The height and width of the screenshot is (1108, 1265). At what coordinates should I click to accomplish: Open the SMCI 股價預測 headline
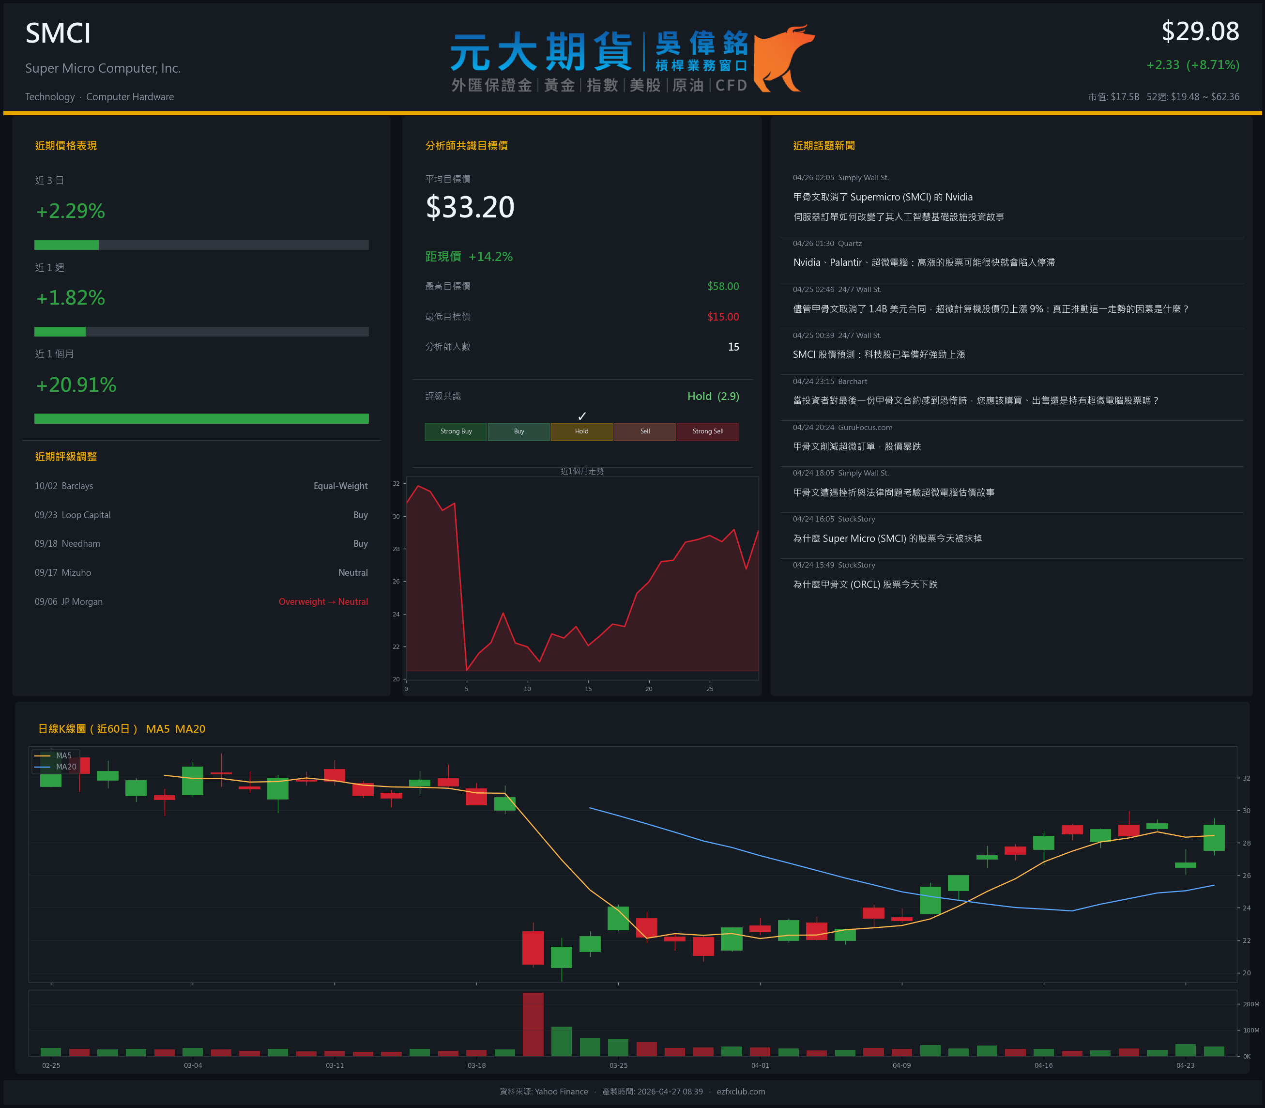(879, 354)
